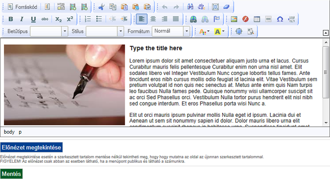The image size is (330, 179).
Task: Insert an image using picture icon
Action: (x=234, y=19)
